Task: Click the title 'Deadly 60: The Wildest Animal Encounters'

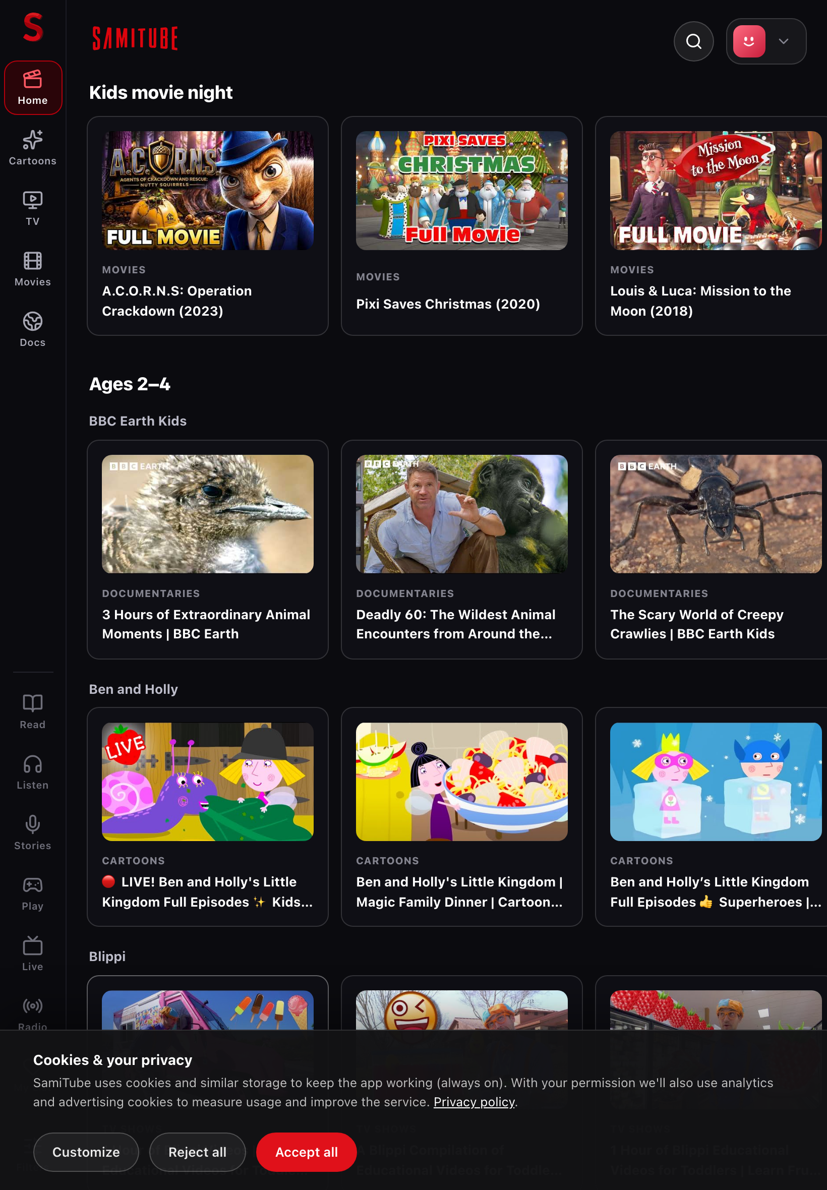Action: (456, 624)
